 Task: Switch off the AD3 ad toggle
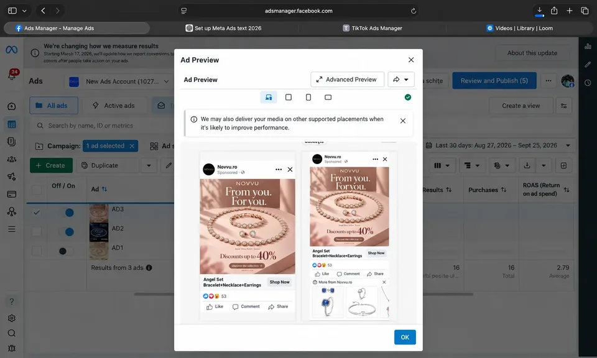pyautogui.click(x=66, y=213)
